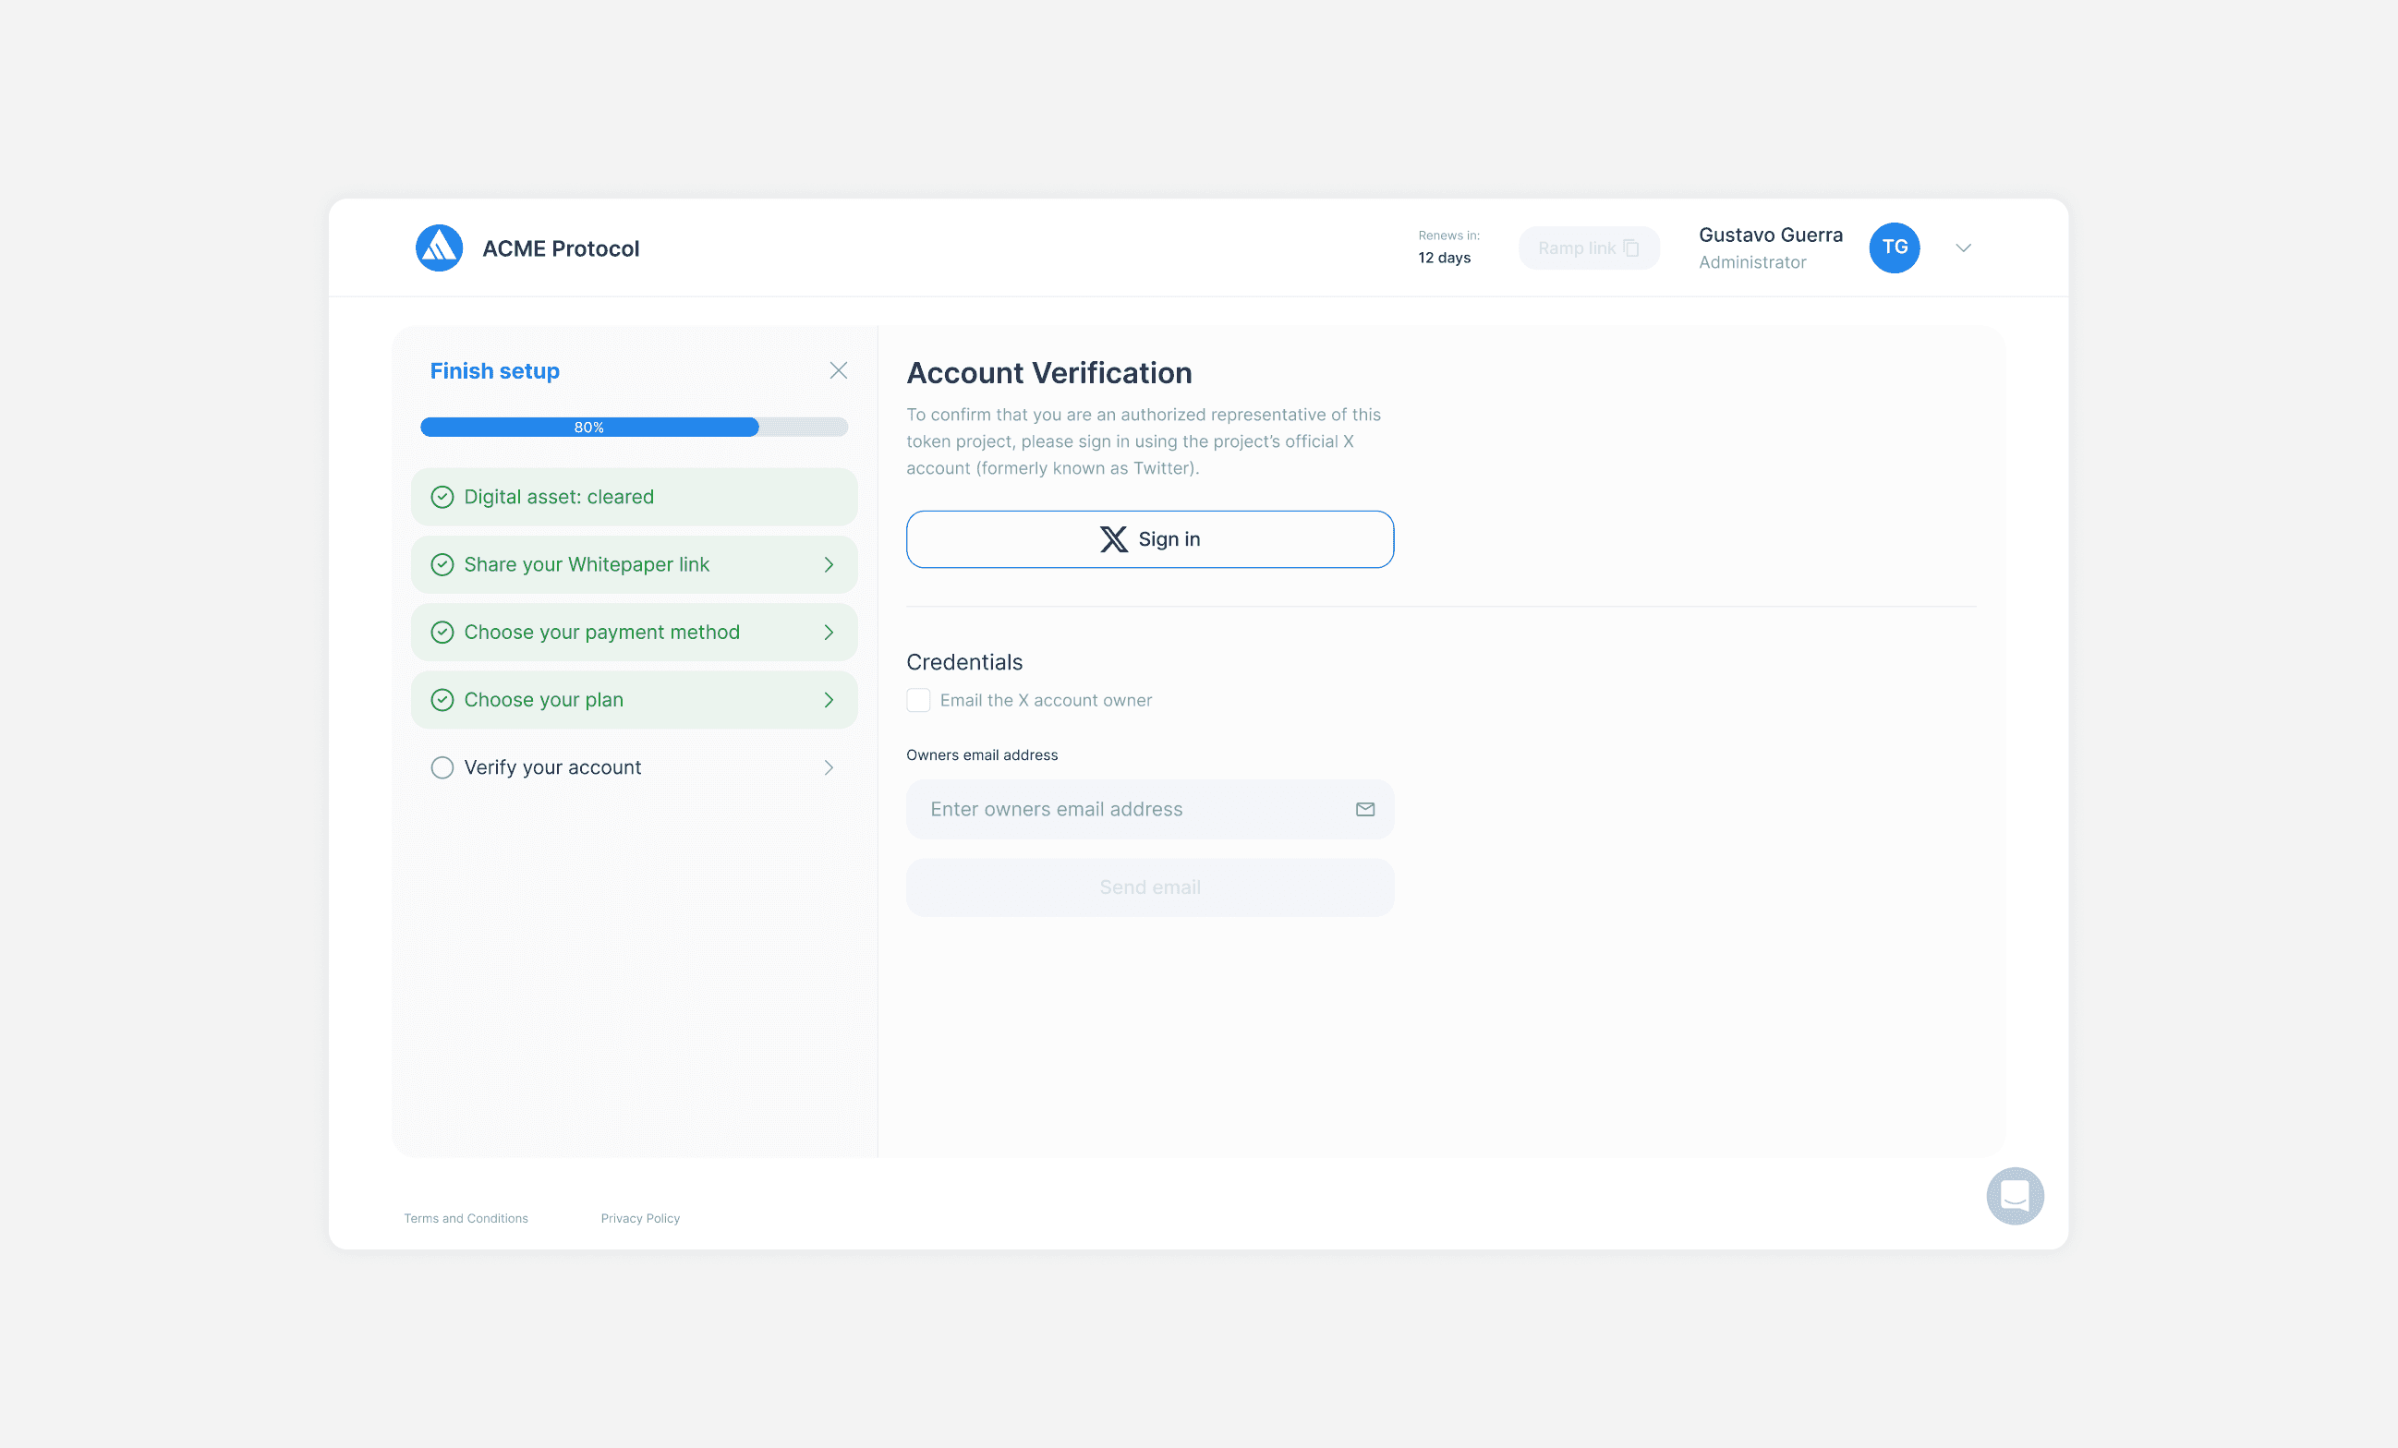Open the Terms and Conditions link
2398x1448 pixels.
click(466, 1218)
